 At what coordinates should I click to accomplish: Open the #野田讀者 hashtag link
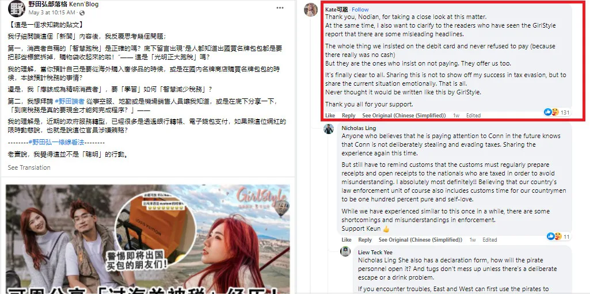[x=70, y=101]
